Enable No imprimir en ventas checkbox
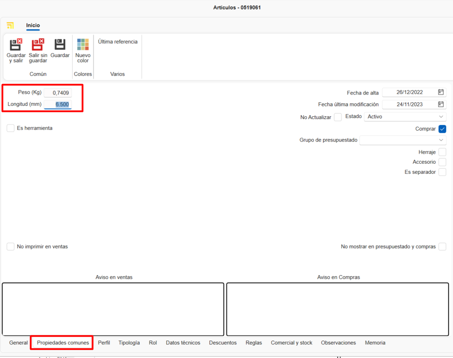Image resolution: width=453 pixels, height=358 pixels. click(10, 247)
